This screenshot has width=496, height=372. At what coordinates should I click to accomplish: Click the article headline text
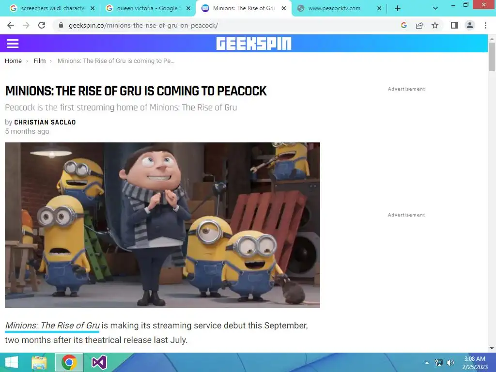click(136, 91)
